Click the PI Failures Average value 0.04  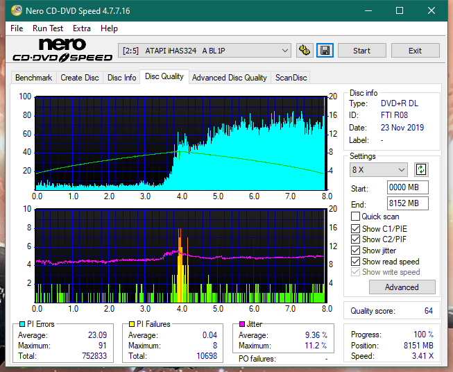[x=210, y=335]
